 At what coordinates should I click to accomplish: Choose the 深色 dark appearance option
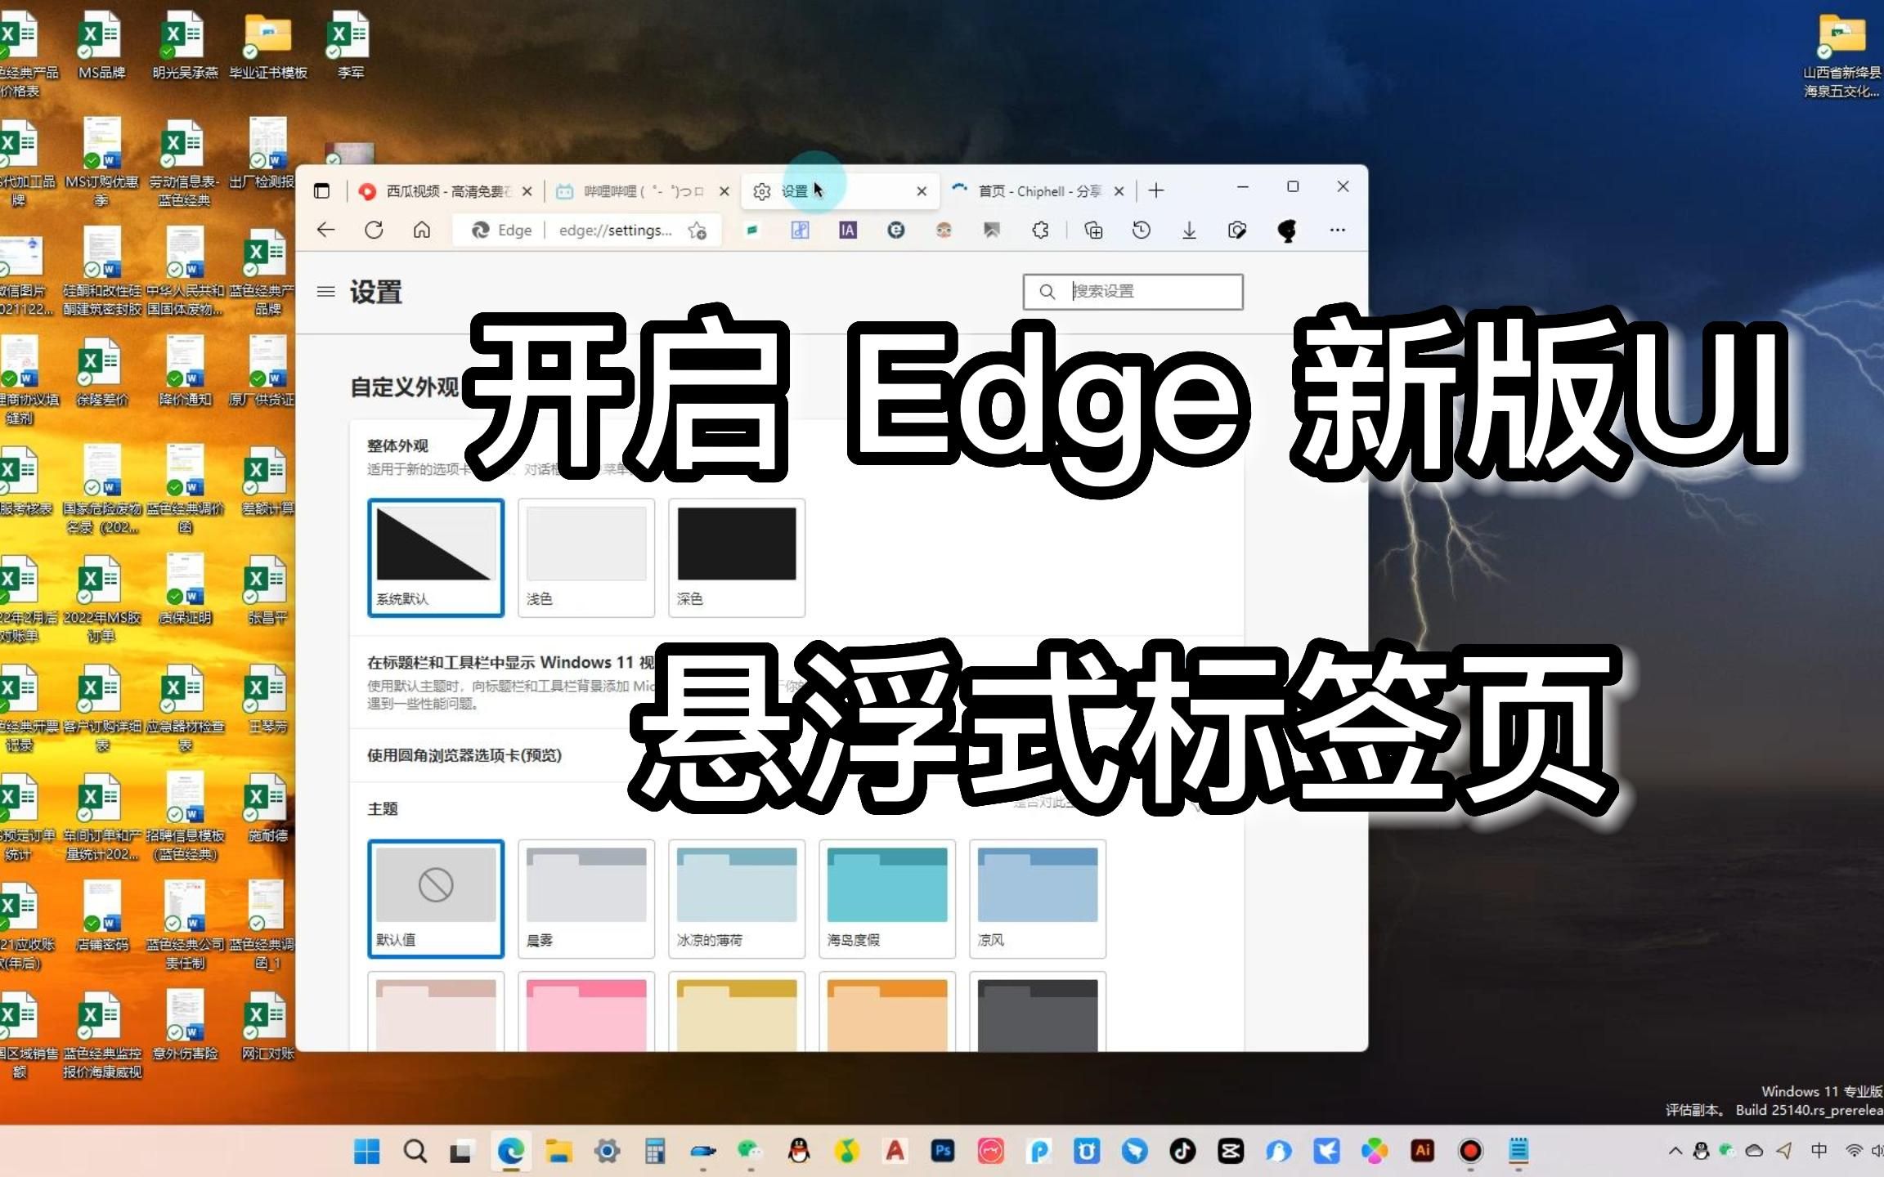[x=736, y=557]
